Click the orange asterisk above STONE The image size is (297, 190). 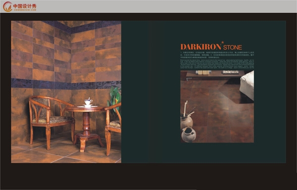223,42
